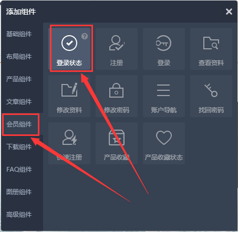Open the 布局组件 category tab

(19, 57)
